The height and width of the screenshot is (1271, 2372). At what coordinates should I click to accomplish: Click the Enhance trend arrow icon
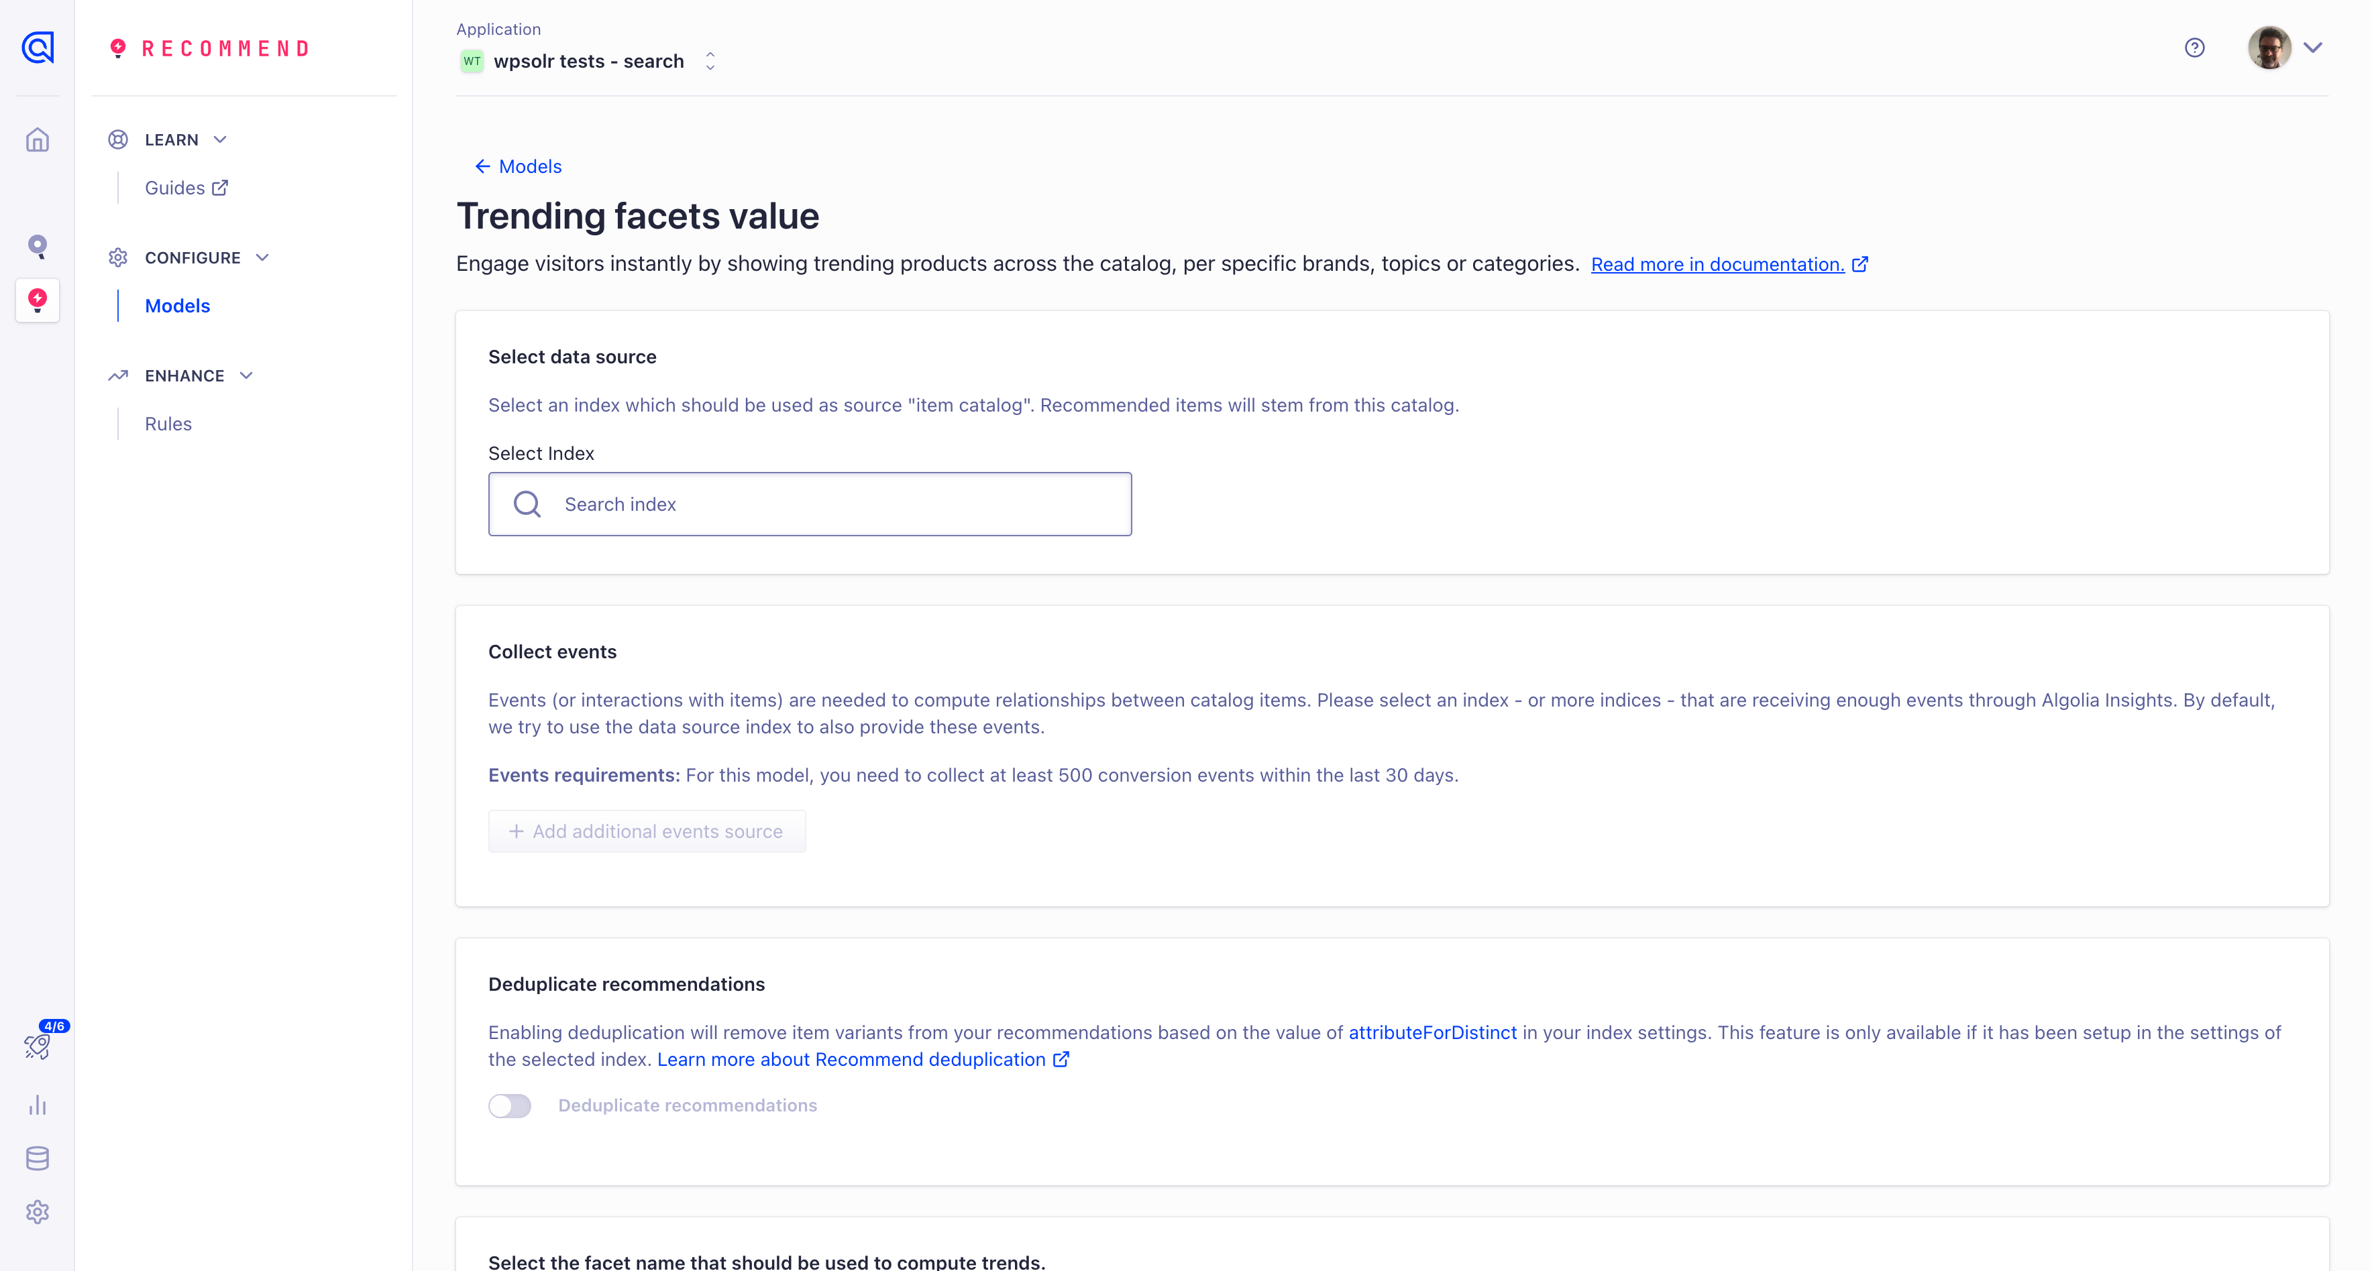[118, 375]
